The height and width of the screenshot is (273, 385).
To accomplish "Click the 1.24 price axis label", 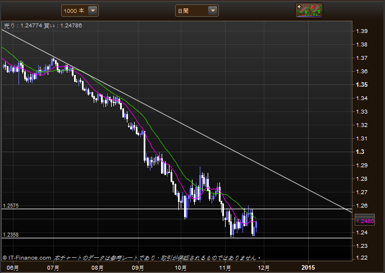I will click(x=361, y=232).
